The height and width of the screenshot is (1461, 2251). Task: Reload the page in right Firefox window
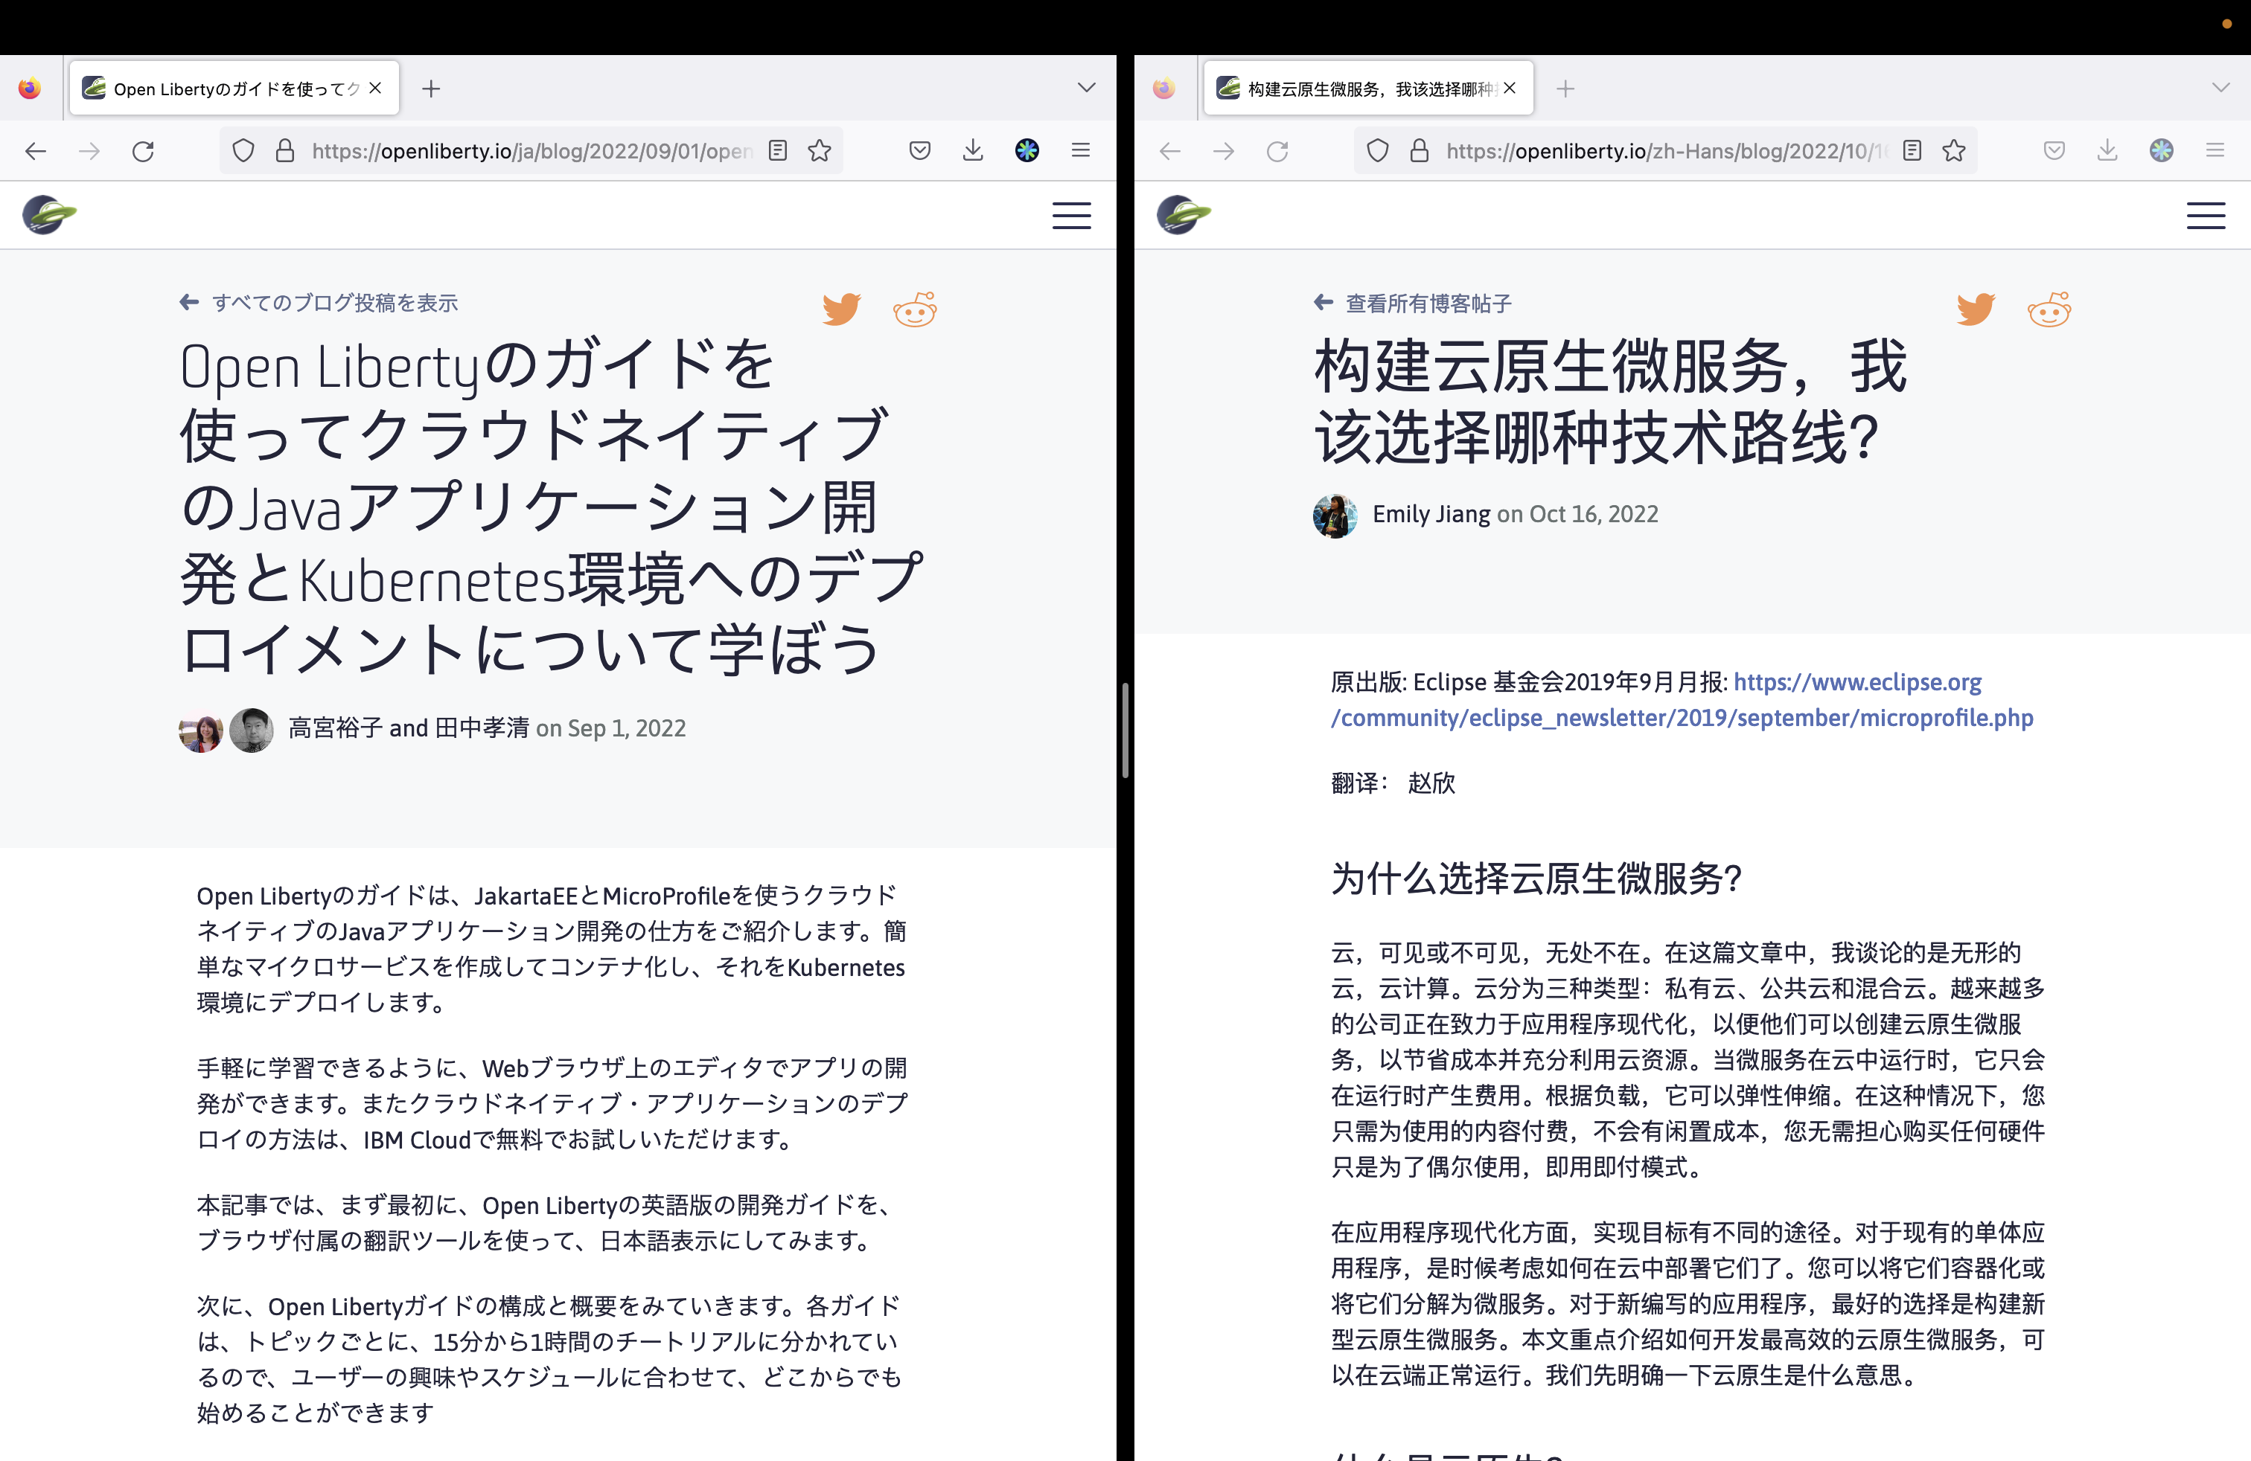(x=1277, y=151)
